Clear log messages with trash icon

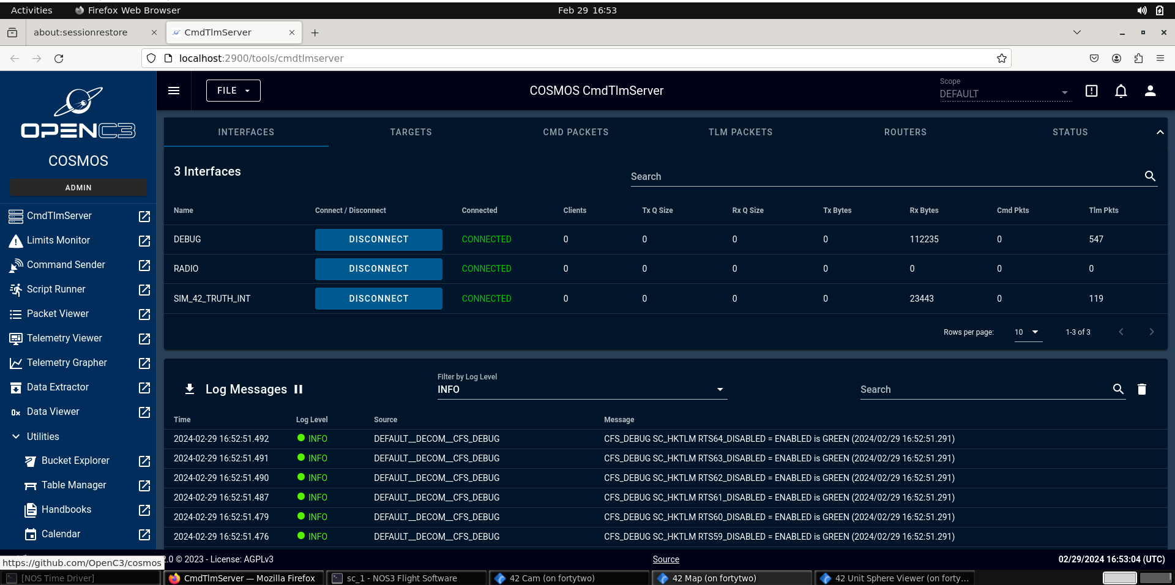1141,389
